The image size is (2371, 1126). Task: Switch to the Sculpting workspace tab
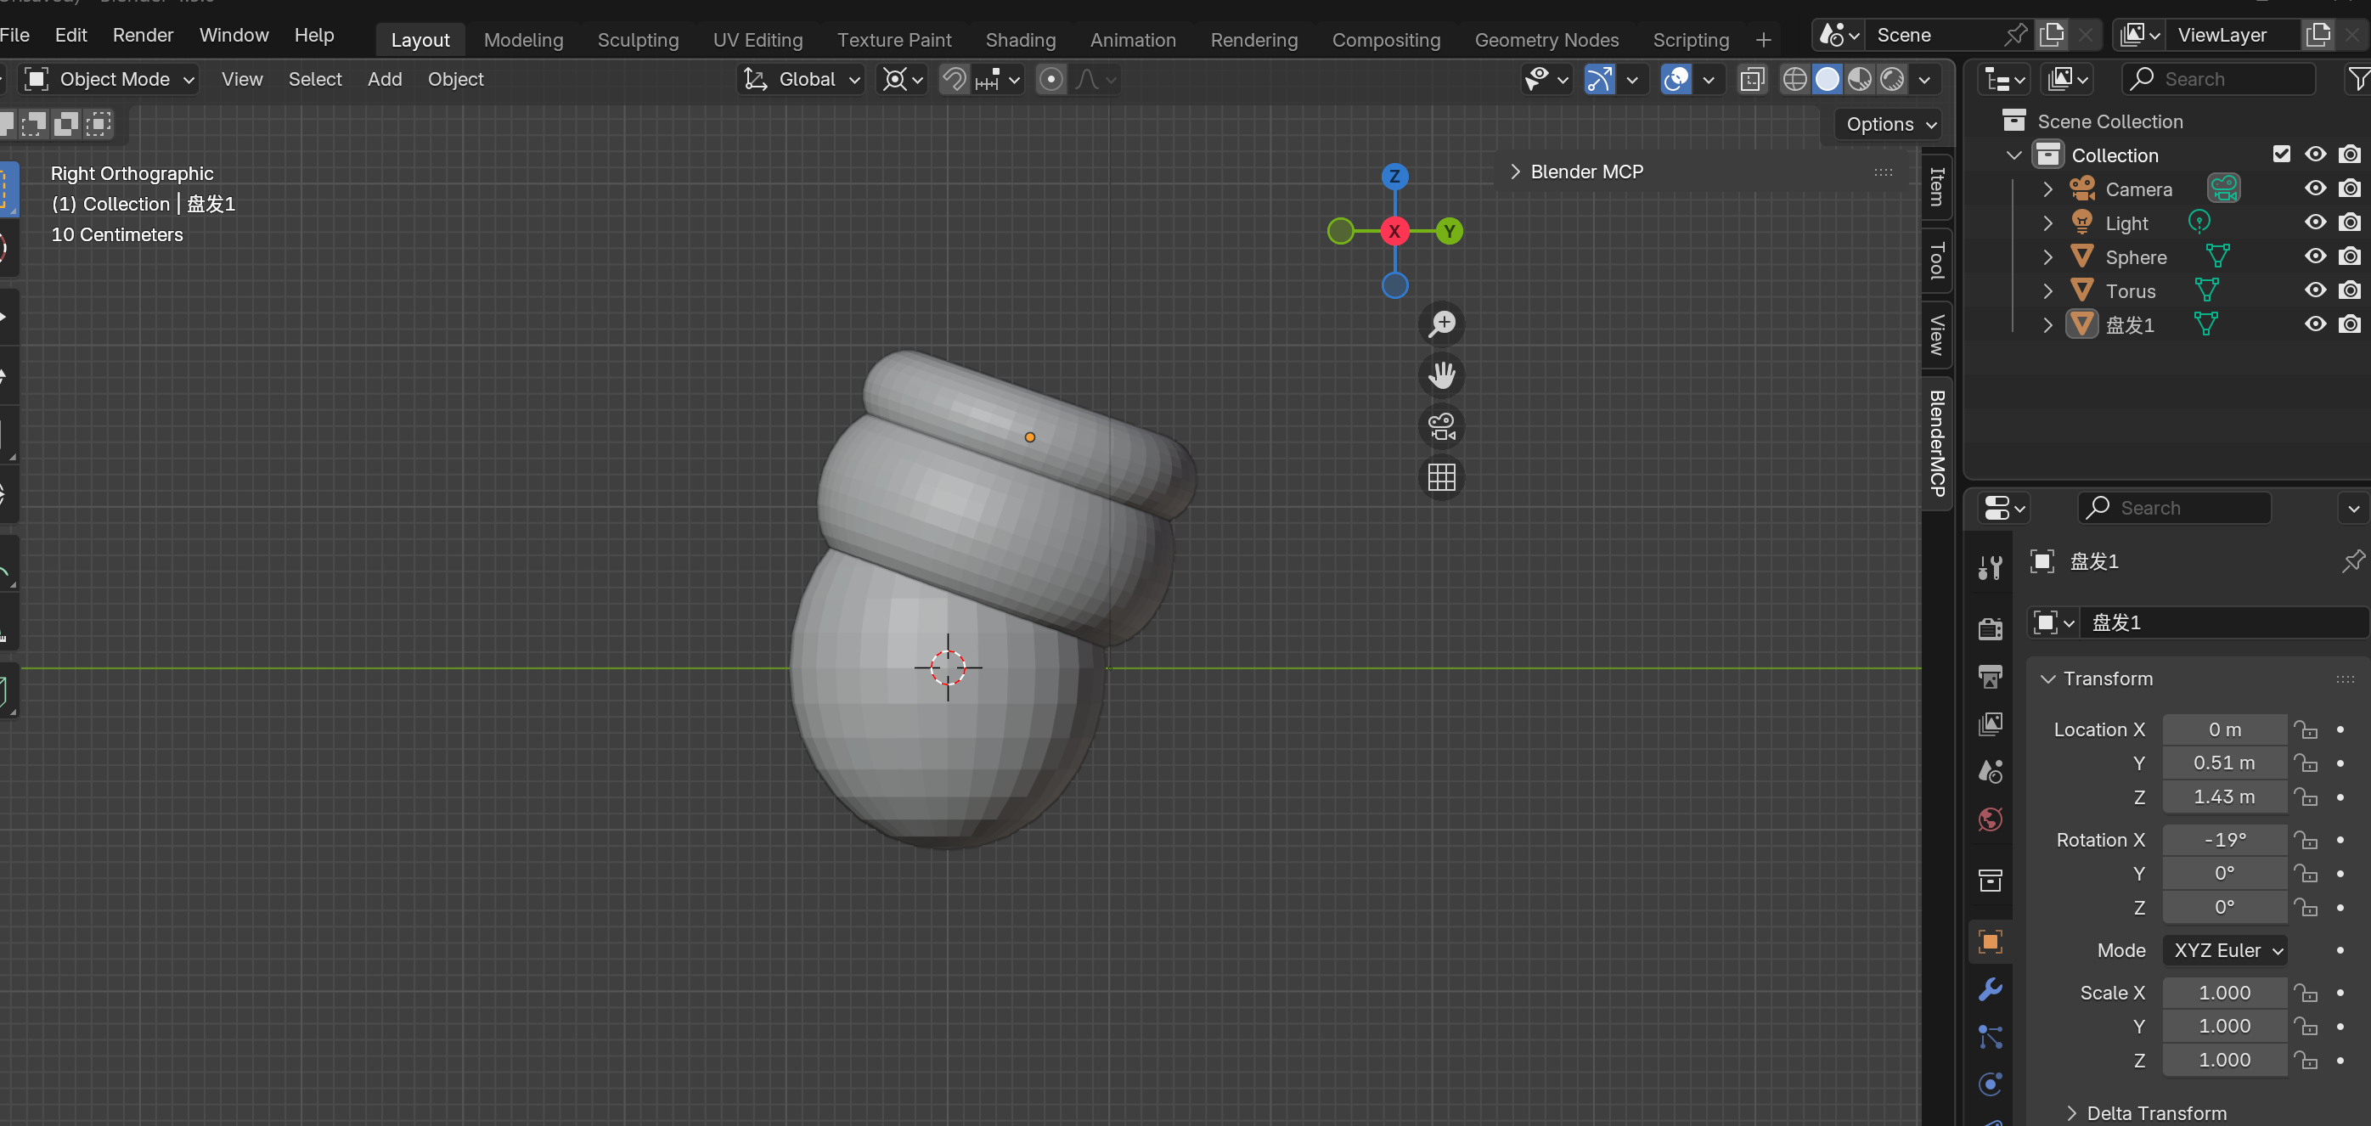pos(638,40)
